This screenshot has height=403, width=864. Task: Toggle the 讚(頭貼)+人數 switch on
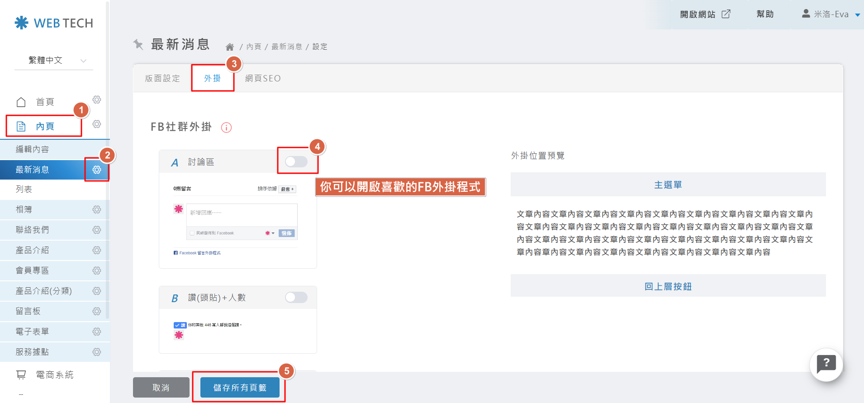pos(296,297)
